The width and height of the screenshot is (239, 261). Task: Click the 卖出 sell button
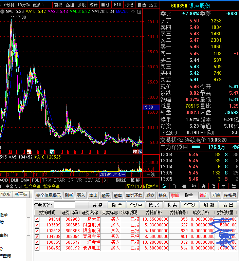(x=93, y=195)
